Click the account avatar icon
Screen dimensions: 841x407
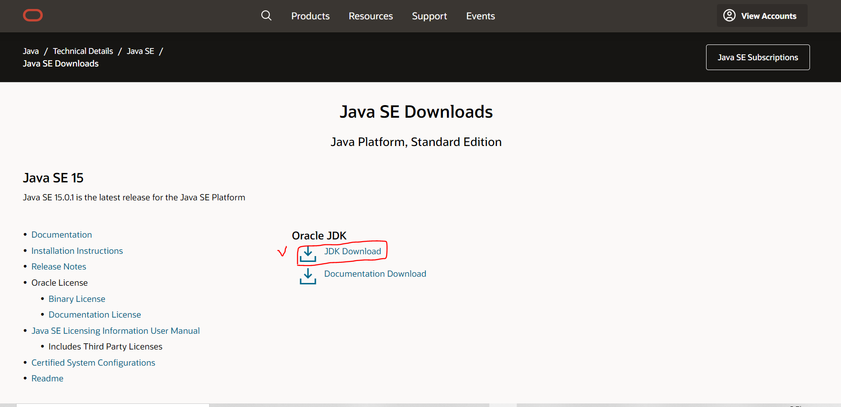pyautogui.click(x=729, y=16)
